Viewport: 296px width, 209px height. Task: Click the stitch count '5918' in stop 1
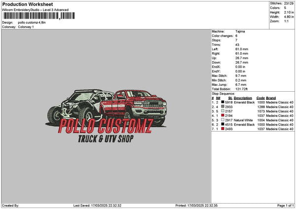[x=229, y=103]
